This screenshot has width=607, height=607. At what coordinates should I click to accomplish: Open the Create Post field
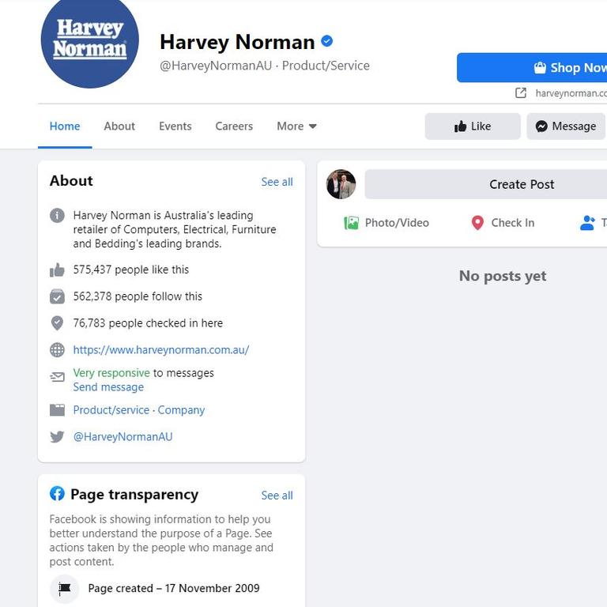coord(486,184)
